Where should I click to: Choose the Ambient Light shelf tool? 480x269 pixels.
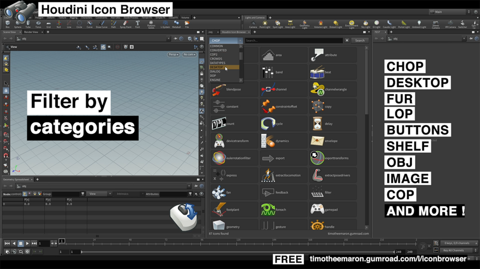pyautogui.click(x=419, y=25)
